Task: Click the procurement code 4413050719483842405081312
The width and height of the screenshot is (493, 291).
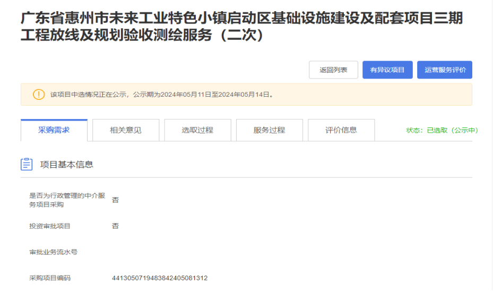Action: [160, 278]
